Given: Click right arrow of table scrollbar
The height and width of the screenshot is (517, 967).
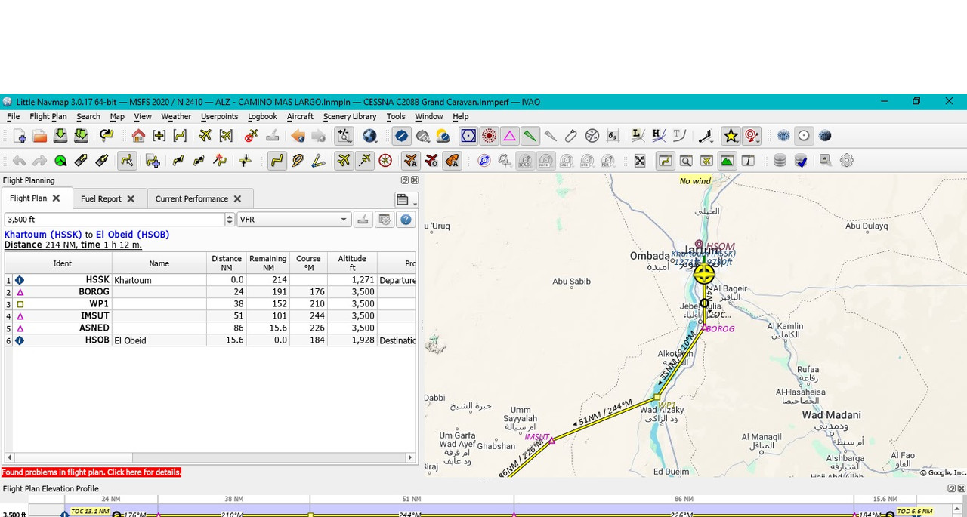Looking at the screenshot, I should tap(410, 457).
